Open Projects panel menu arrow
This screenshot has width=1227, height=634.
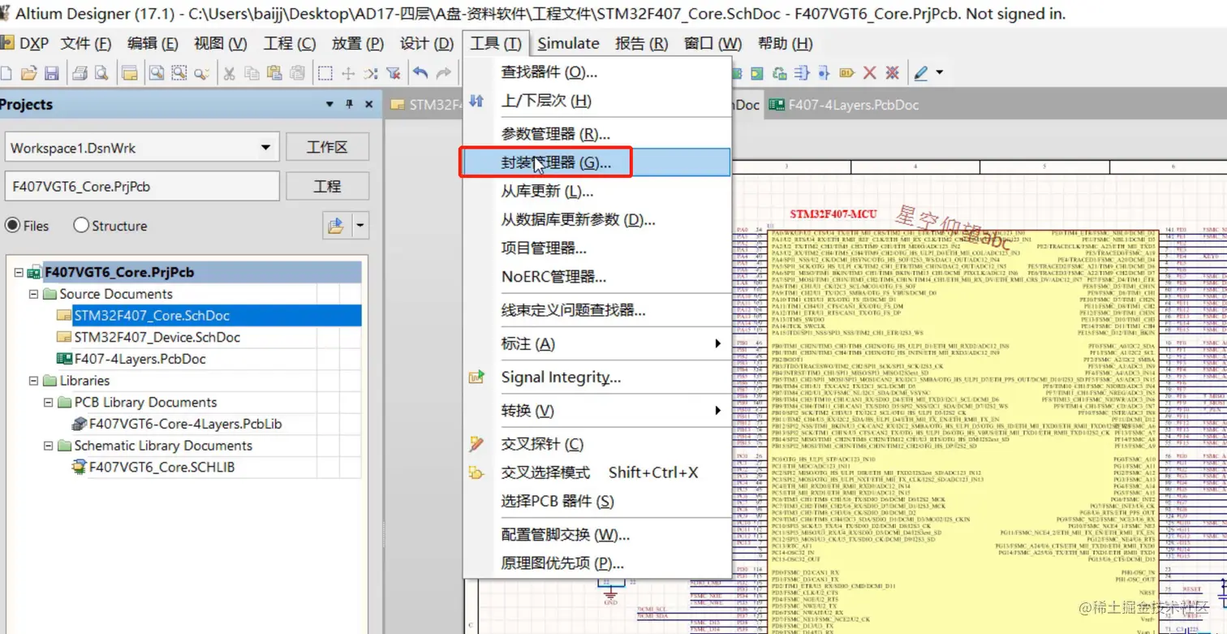click(x=329, y=104)
